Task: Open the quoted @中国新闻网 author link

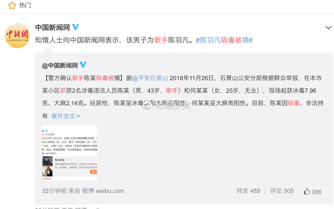Action: pos(60,65)
